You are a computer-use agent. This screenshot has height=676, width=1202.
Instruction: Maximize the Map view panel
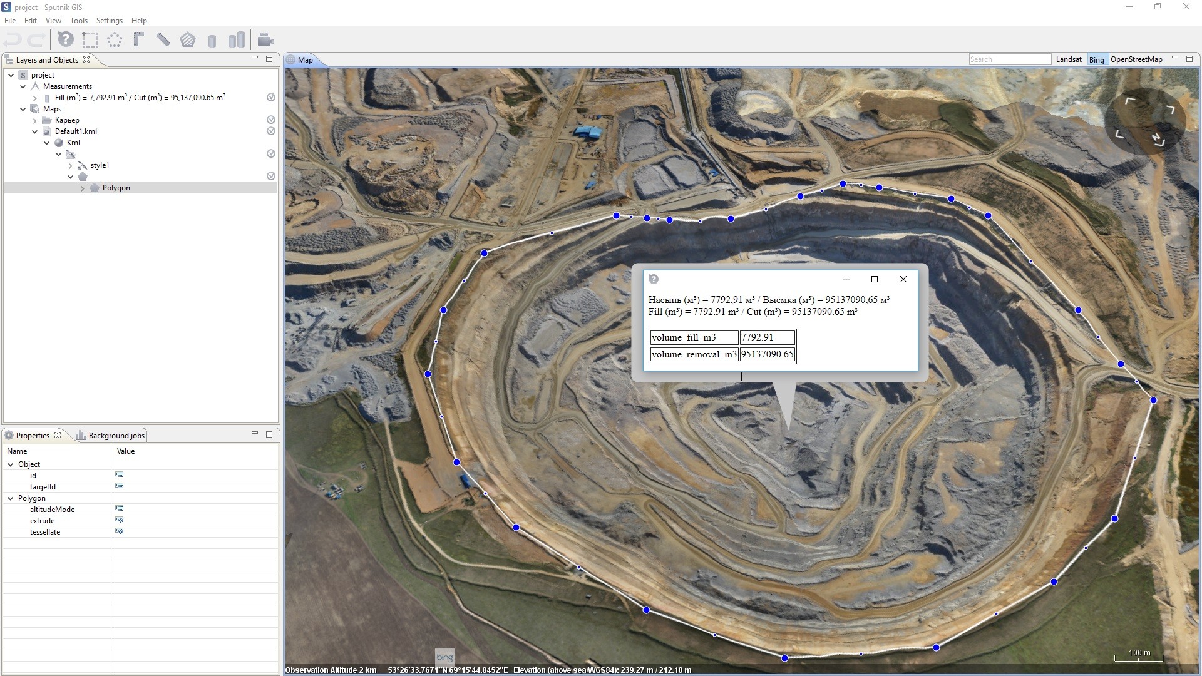click(x=1189, y=58)
